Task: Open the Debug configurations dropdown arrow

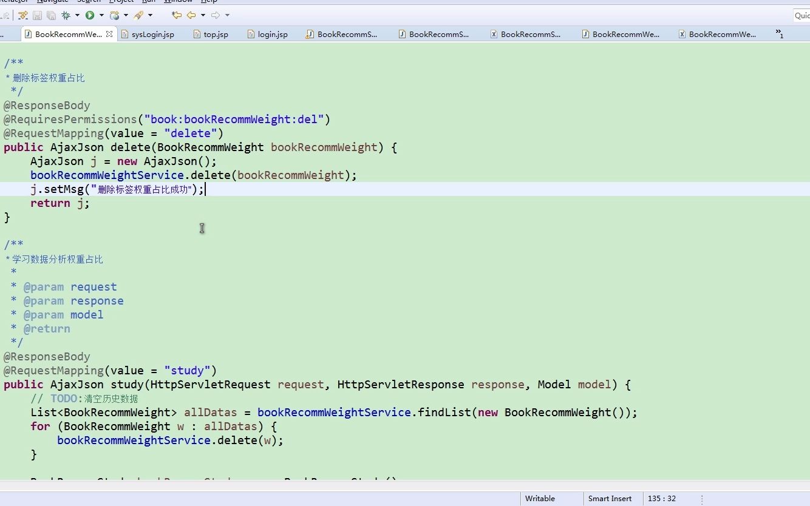Action: [77, 15]
